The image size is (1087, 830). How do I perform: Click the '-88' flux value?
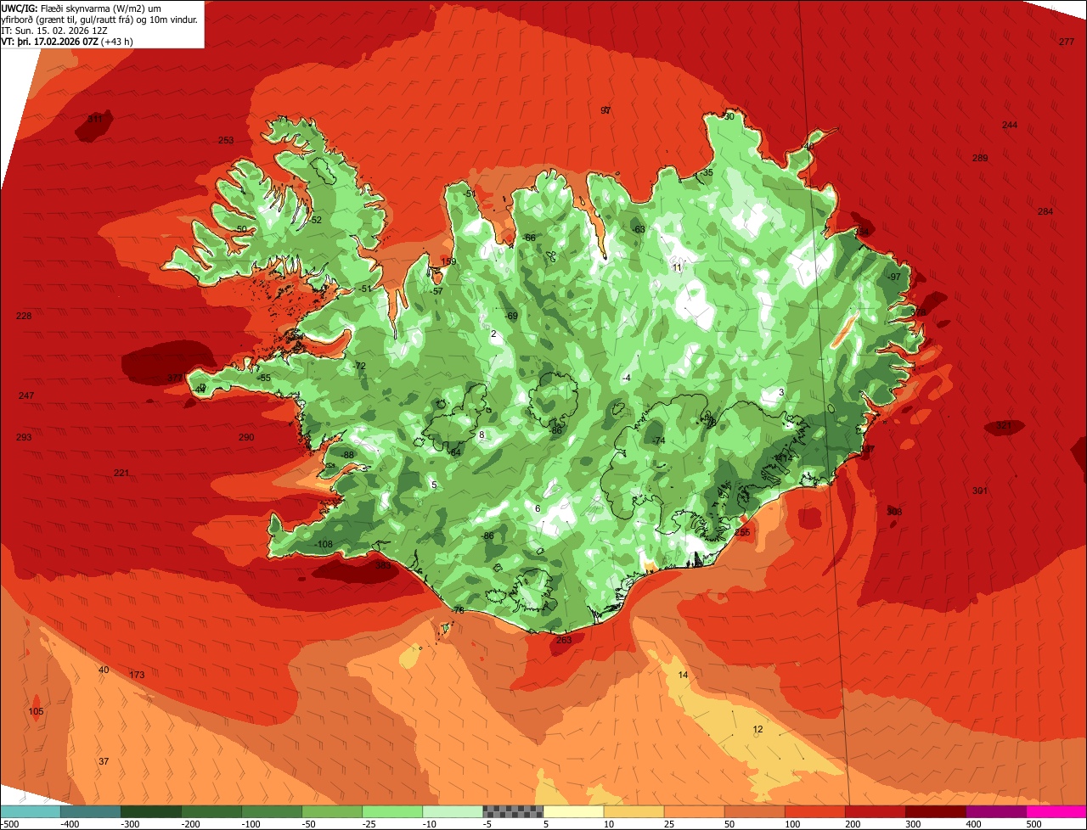[x=347, y=455]
